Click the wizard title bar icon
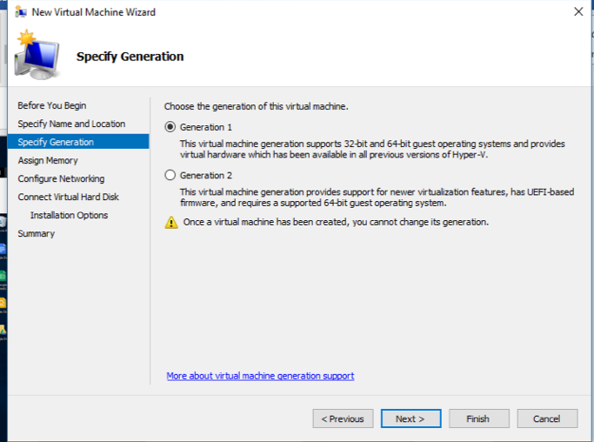The height and width of the screenshot is (442, 594). [21, 12]
